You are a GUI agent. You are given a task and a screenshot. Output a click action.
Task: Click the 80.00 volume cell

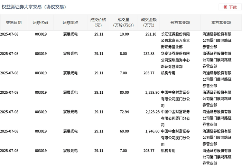(x=124, y=92)
